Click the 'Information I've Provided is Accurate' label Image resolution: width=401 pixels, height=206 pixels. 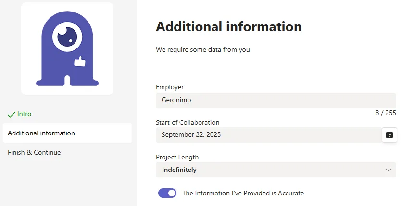(x=243, y=193)
